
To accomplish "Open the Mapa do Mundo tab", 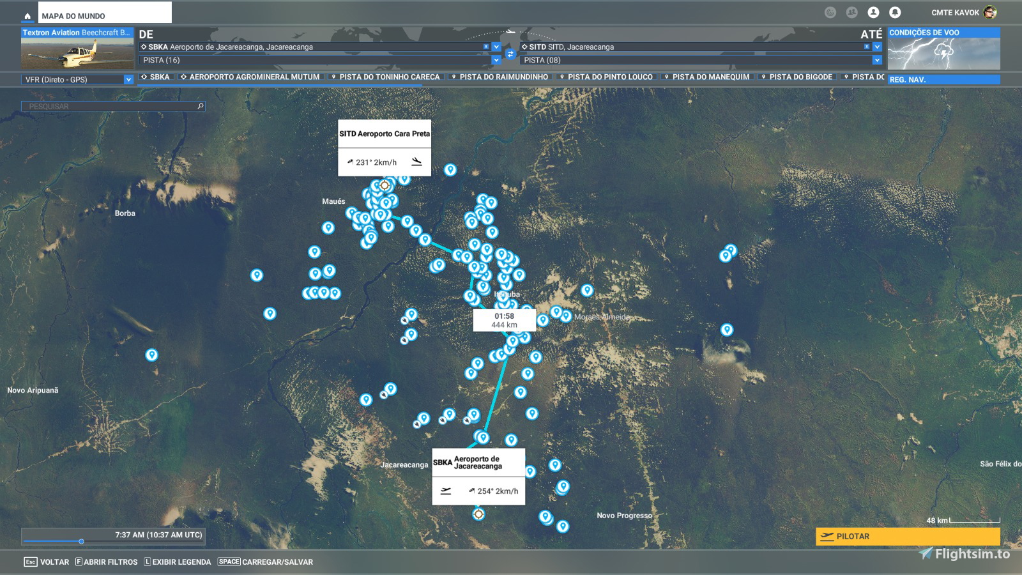I will 105,13.
